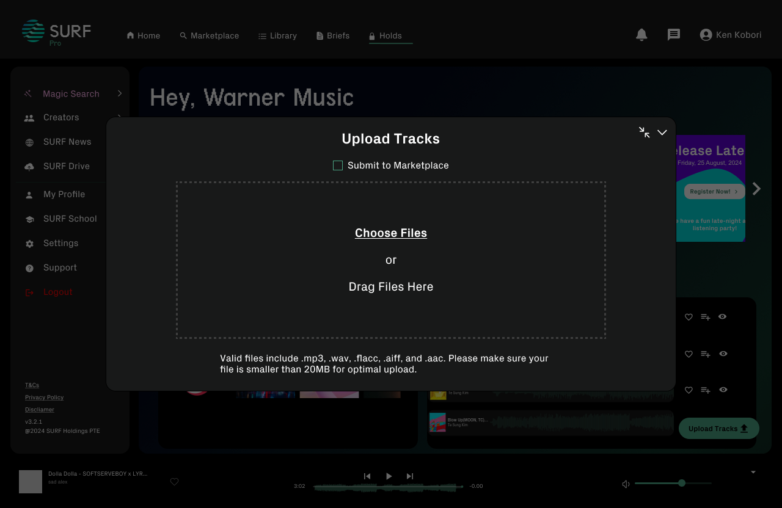Screen dimensions: 782x508
Task: Click the Dolla Dolla track title text
Action: coord(98,474)
